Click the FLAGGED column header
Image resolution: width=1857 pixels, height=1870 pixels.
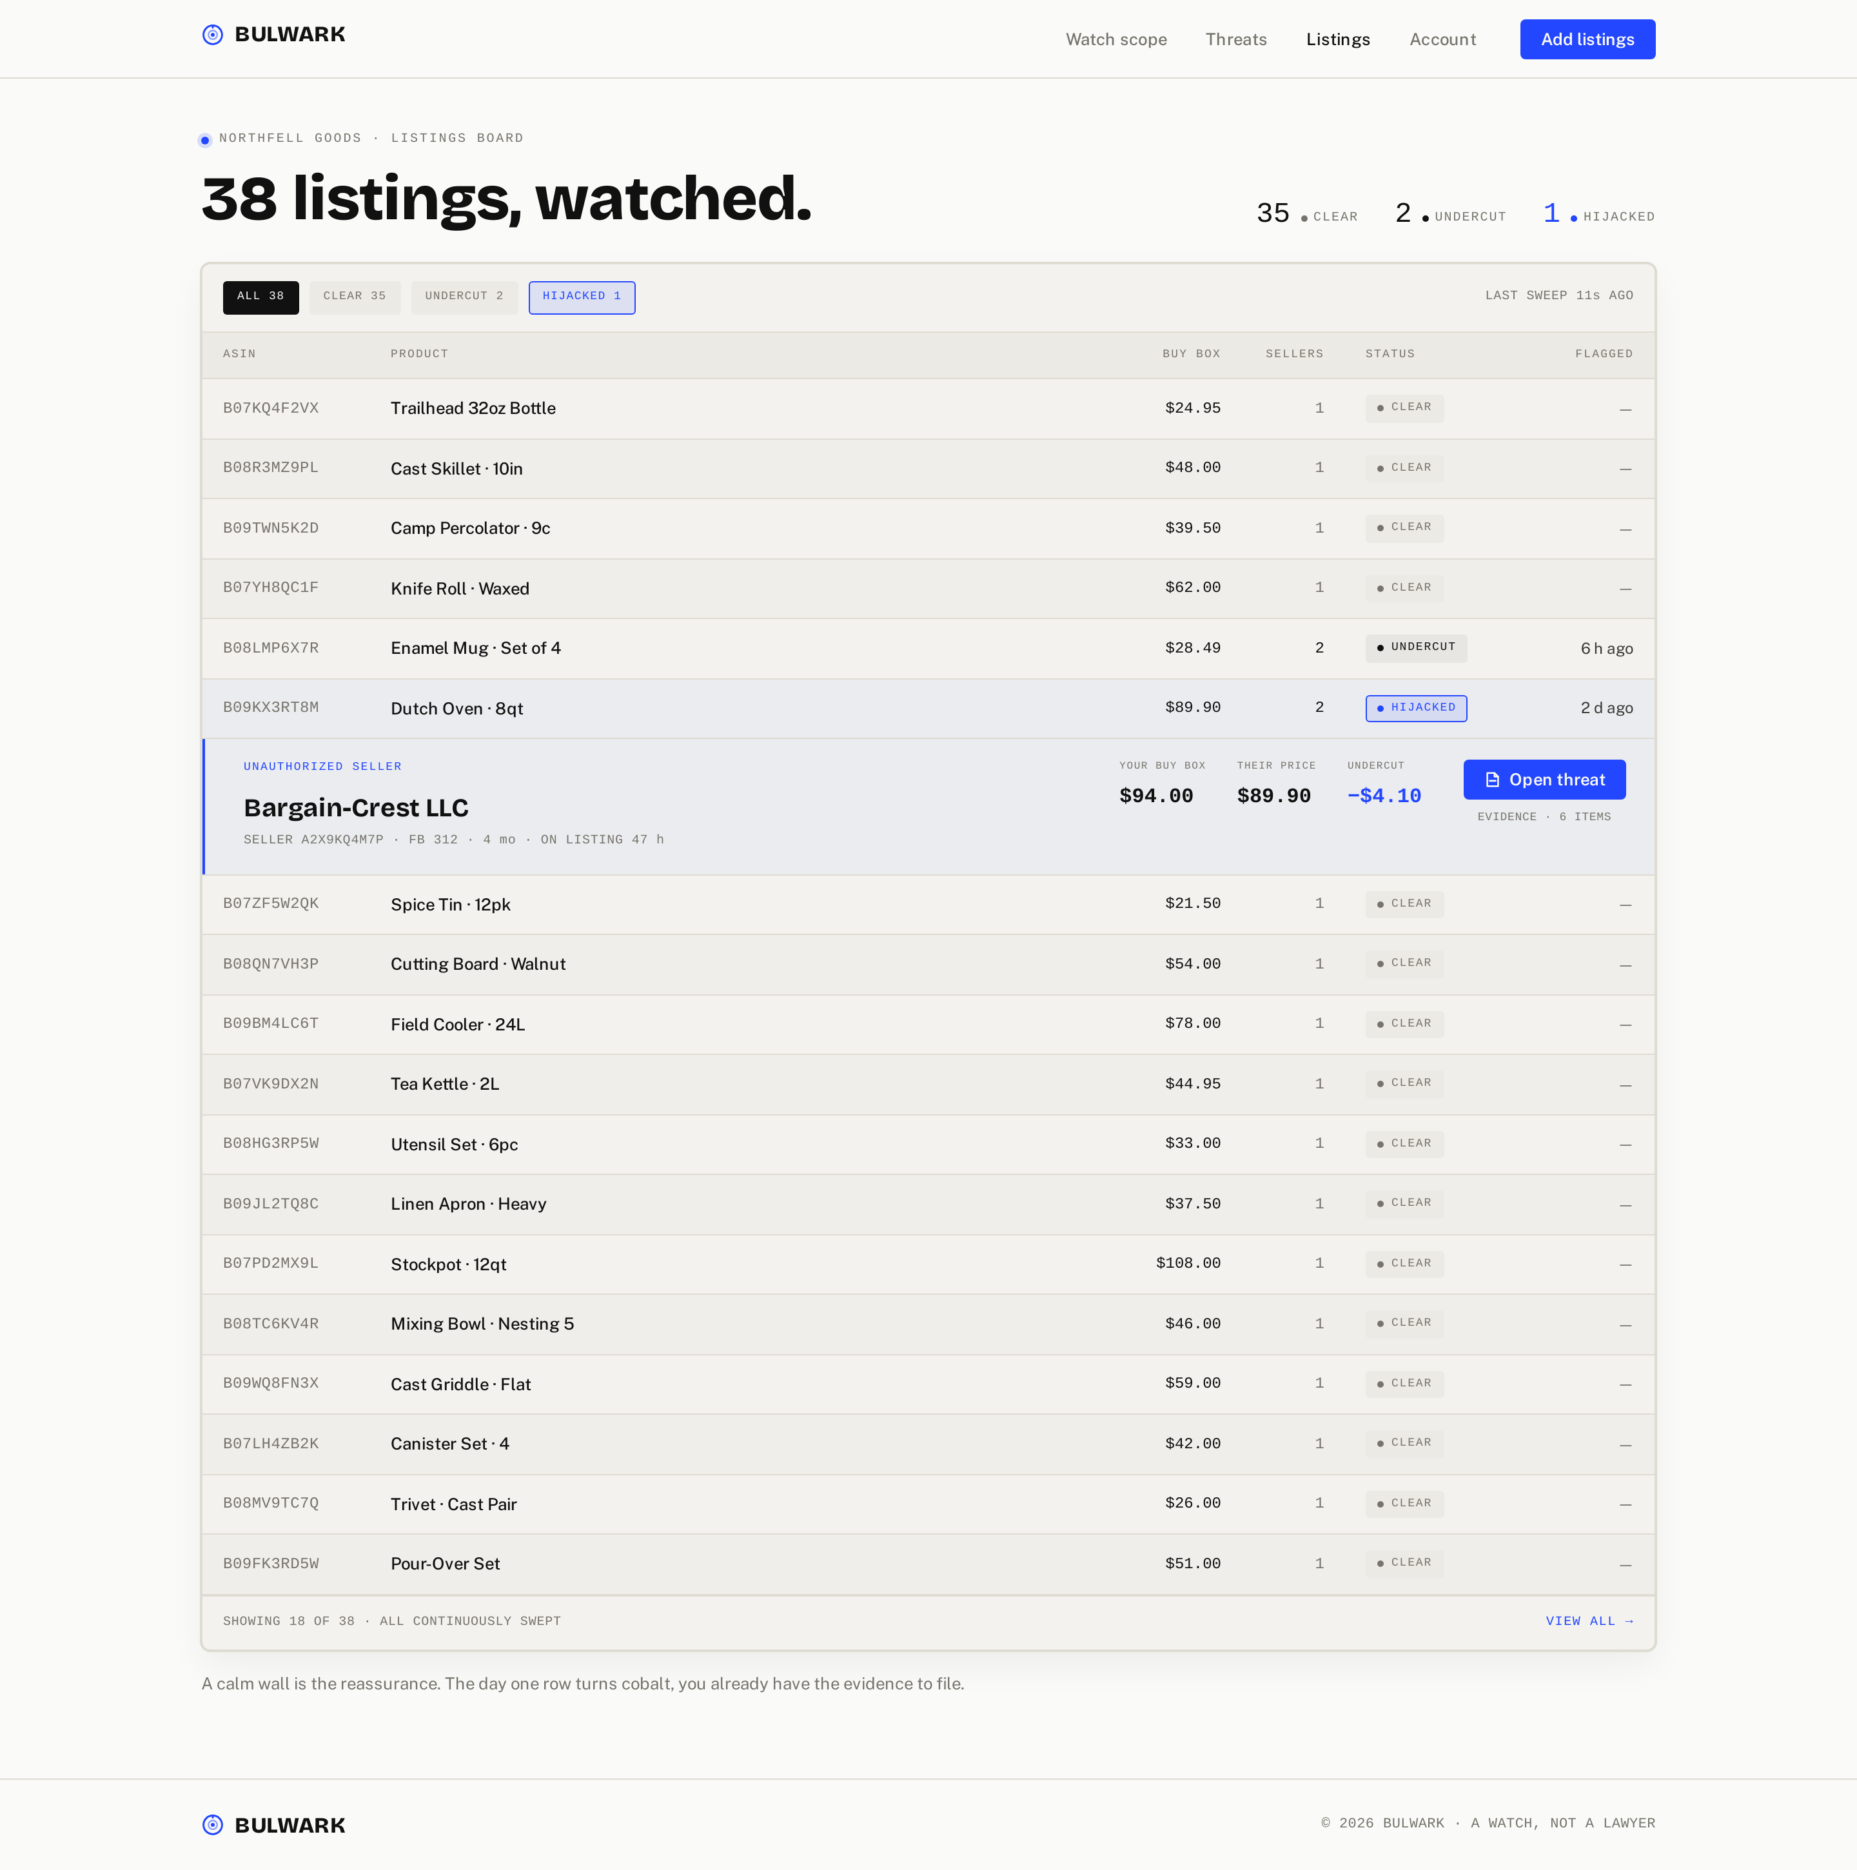[x=1604, y=354]
